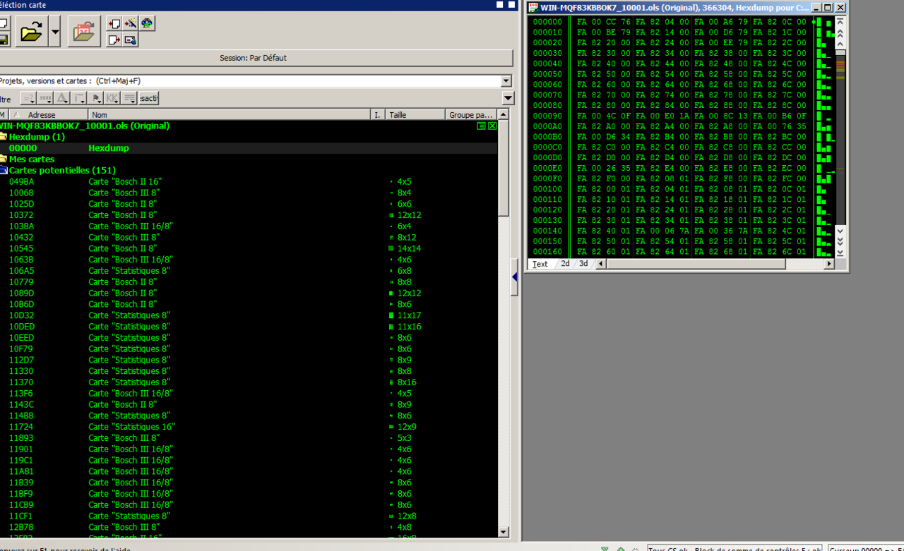Select the 00000 Hexdump row
Viewport: 904px width, 551px height.
coord(249,148)
